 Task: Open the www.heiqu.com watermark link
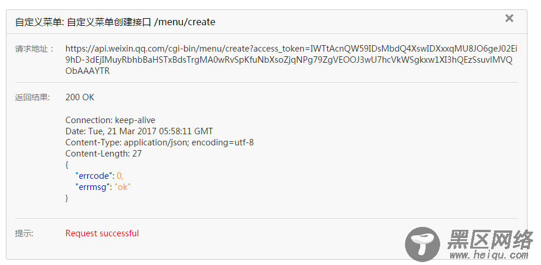(x=489, y=256)
